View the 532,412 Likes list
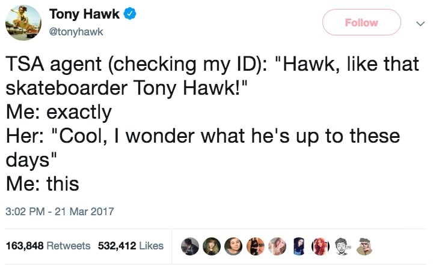 [130, 246]
